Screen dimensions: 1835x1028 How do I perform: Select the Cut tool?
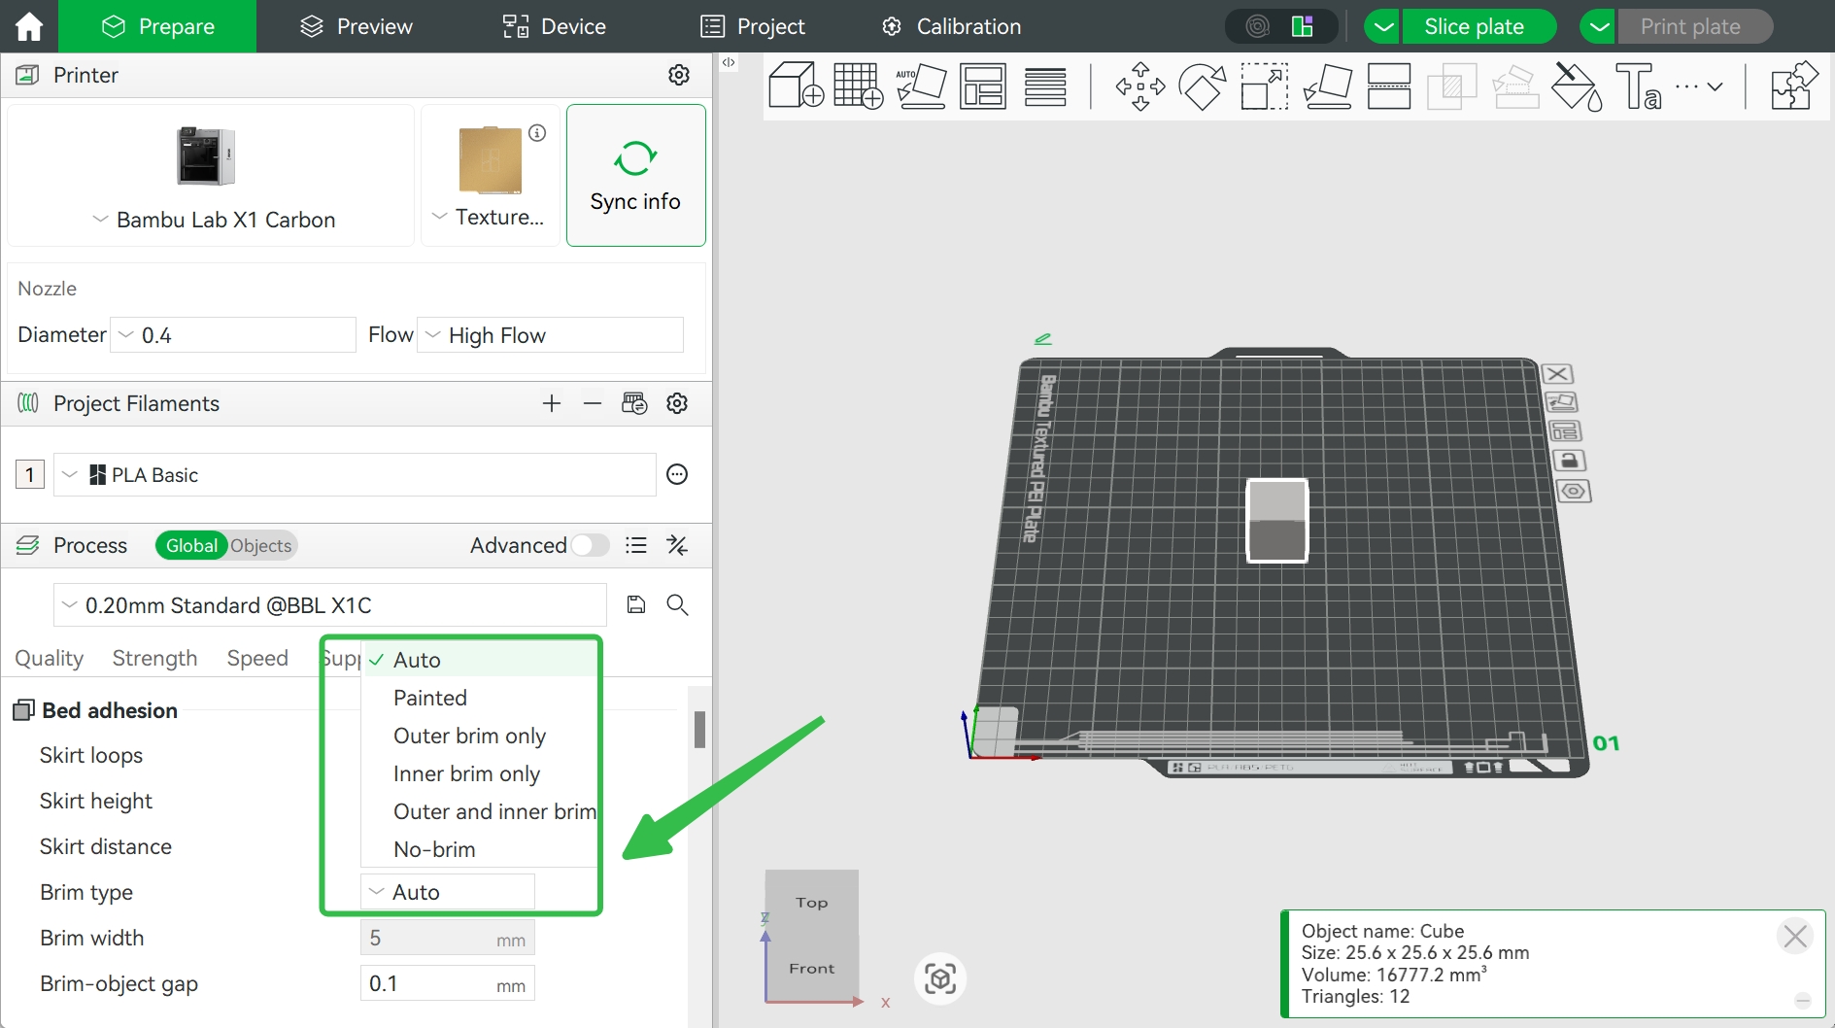tap(1389, 86)
